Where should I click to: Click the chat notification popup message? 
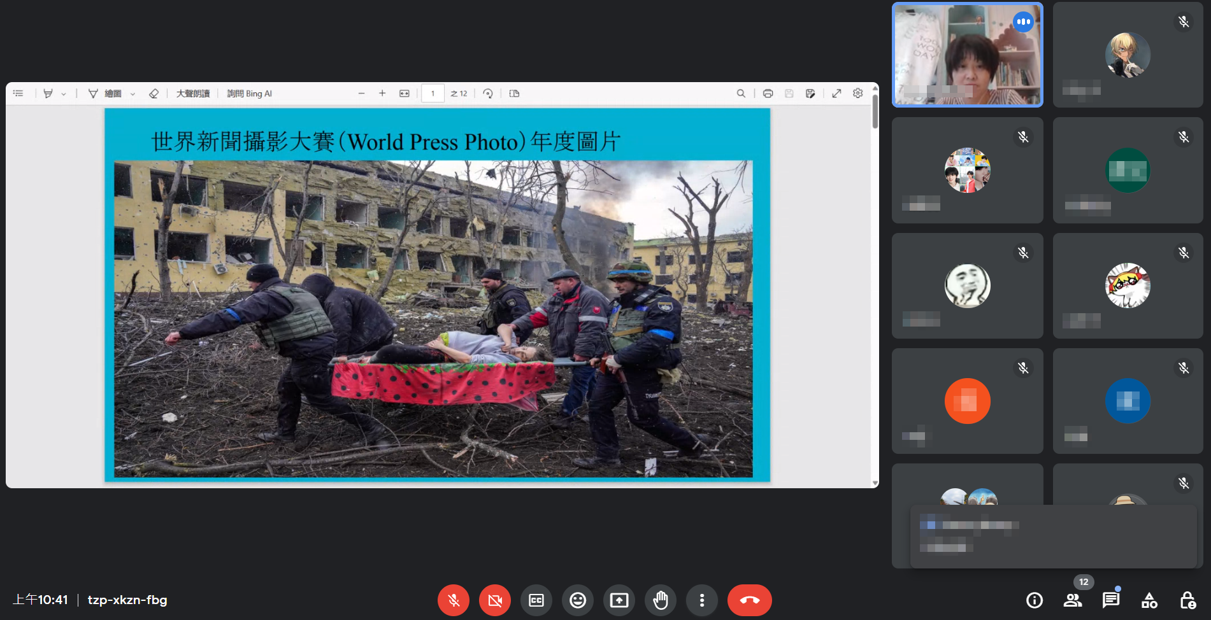[x=1054, y=536]
